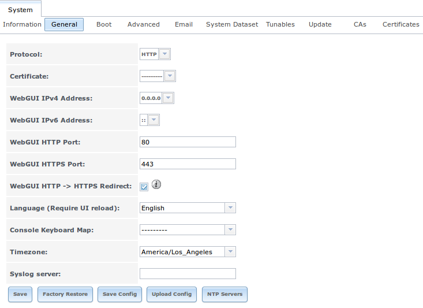Toggle the WebGUI HTTP to HTTPS Redirect checkbox

pyautogui.click(x=144, y=186)
